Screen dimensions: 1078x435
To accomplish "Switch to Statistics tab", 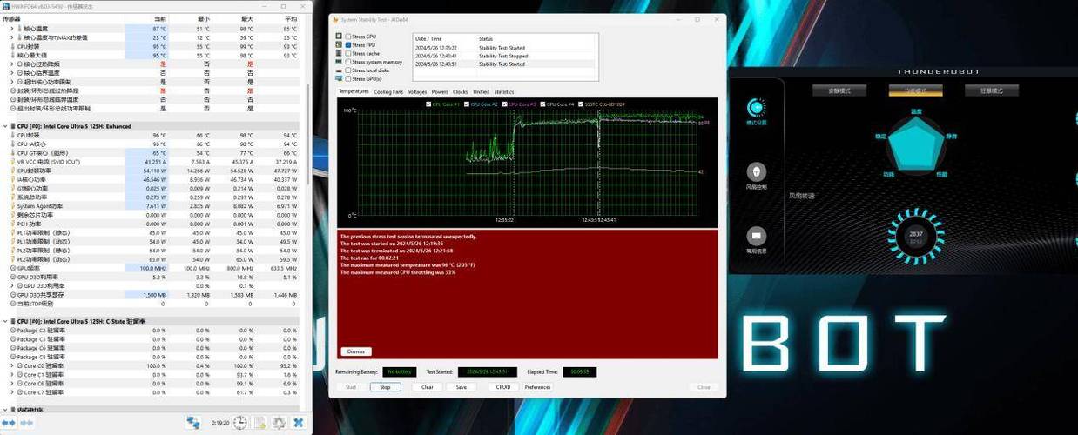I will coord(504,91).
